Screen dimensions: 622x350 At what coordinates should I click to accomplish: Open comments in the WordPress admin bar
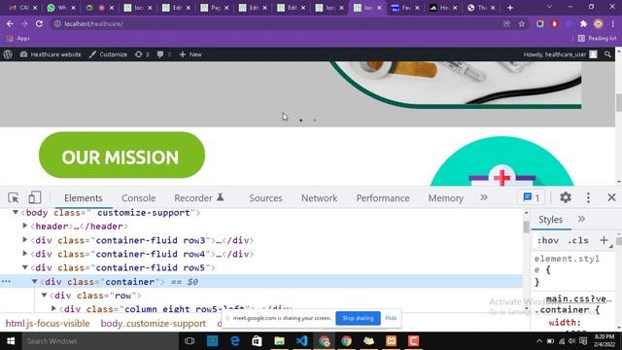(164, 54)
